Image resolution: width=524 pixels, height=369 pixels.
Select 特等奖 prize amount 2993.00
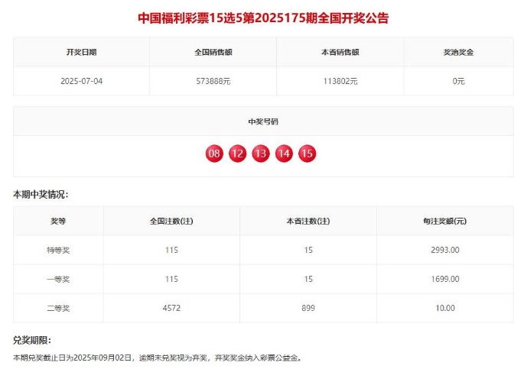444,250
